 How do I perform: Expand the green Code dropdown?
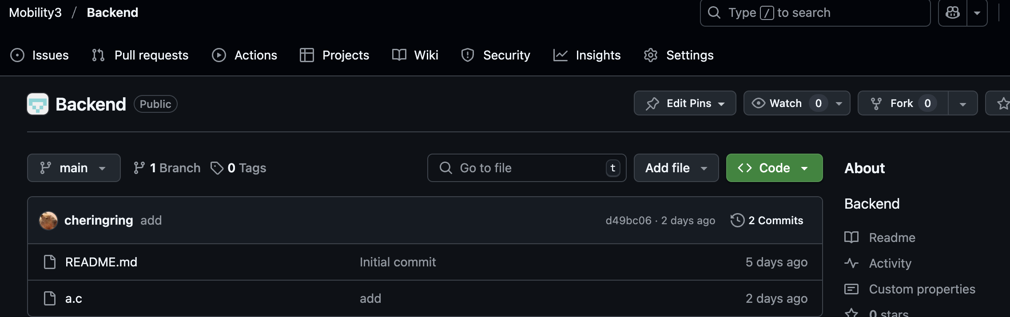[774, 168]
